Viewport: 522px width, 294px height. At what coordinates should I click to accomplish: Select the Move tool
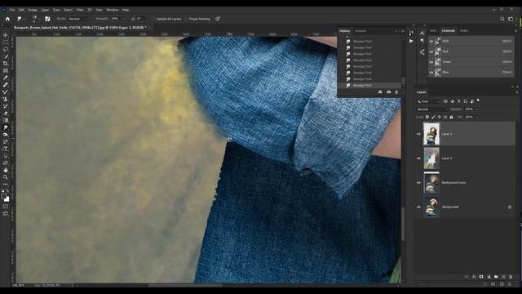[x=6, y=35]
